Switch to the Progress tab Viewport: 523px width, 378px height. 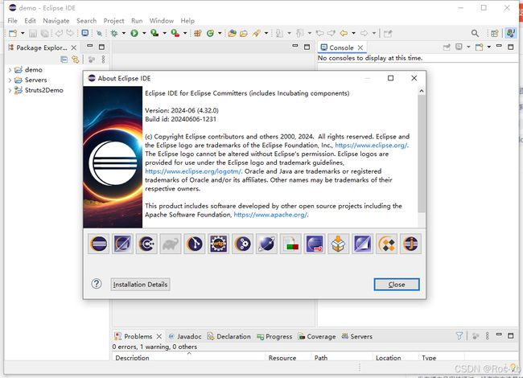point(274,336)
